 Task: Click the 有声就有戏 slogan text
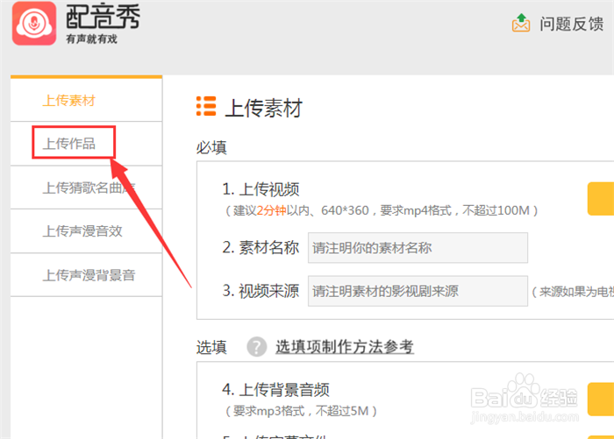(91, 39)
